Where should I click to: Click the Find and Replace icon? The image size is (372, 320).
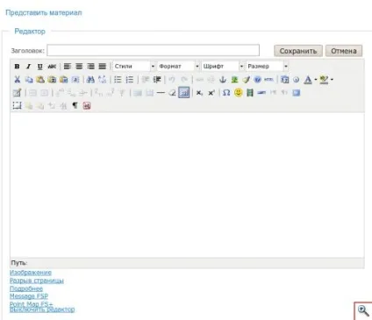[103, 80]
